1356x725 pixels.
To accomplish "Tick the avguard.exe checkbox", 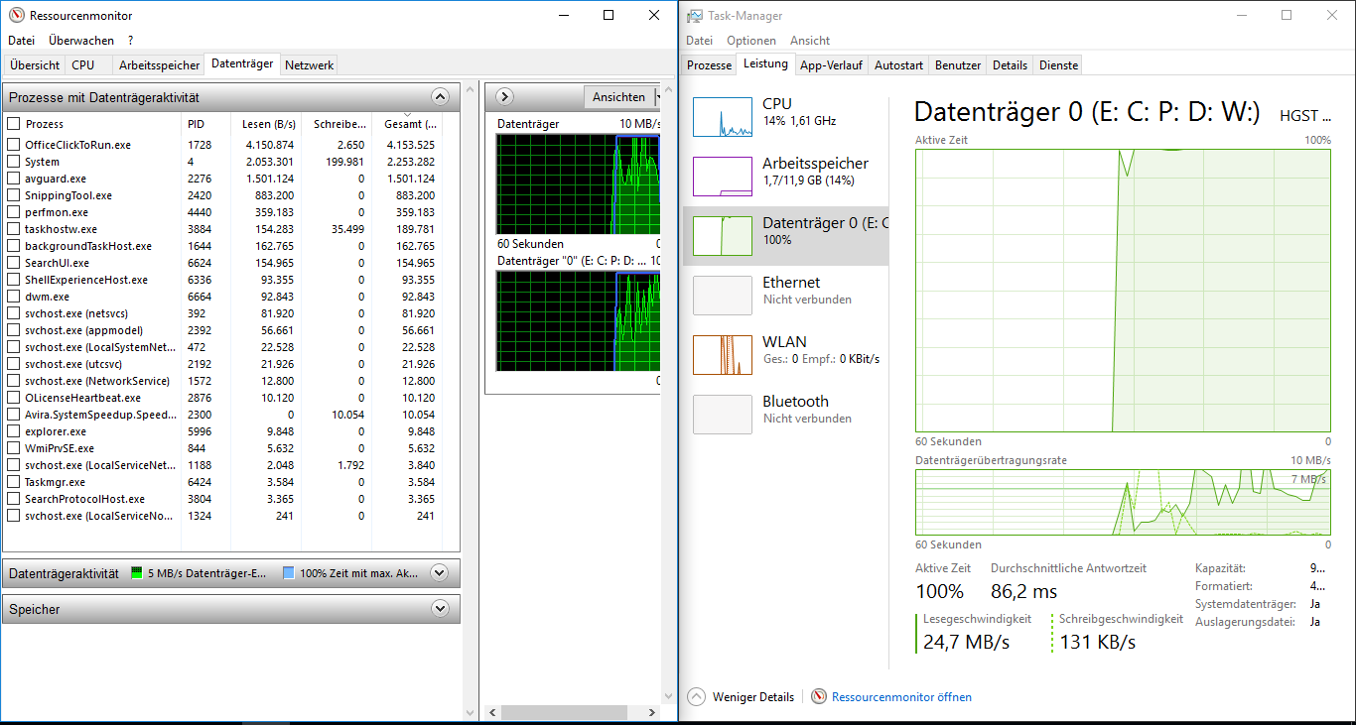I will pyautogui.click(x=14, y=179).
